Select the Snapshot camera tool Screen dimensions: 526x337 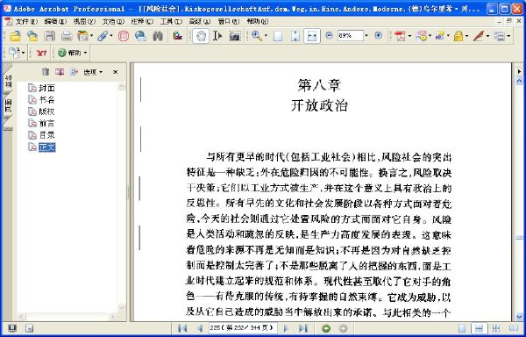click(x=235, y=36)
